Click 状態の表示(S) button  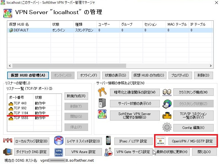[x=115, y=75]
